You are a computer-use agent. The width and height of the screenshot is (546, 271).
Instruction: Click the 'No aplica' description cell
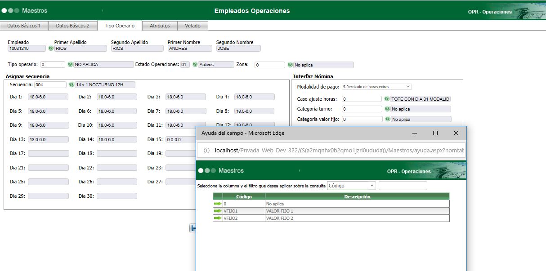[x=357, y=204]
